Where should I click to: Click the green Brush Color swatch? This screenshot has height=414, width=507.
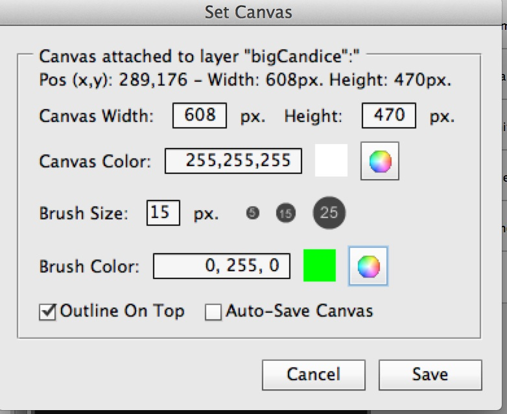[320, 265]
